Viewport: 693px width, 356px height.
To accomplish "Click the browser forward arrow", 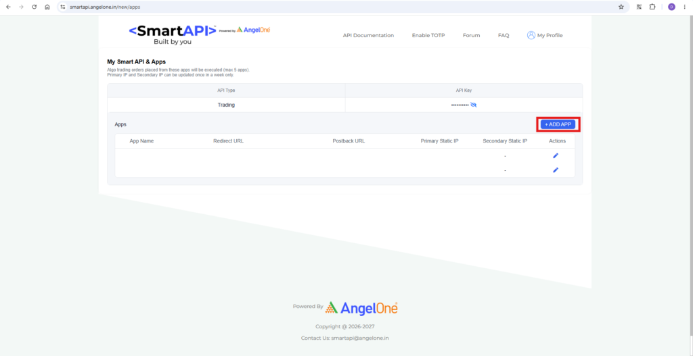I will (21, 7).
